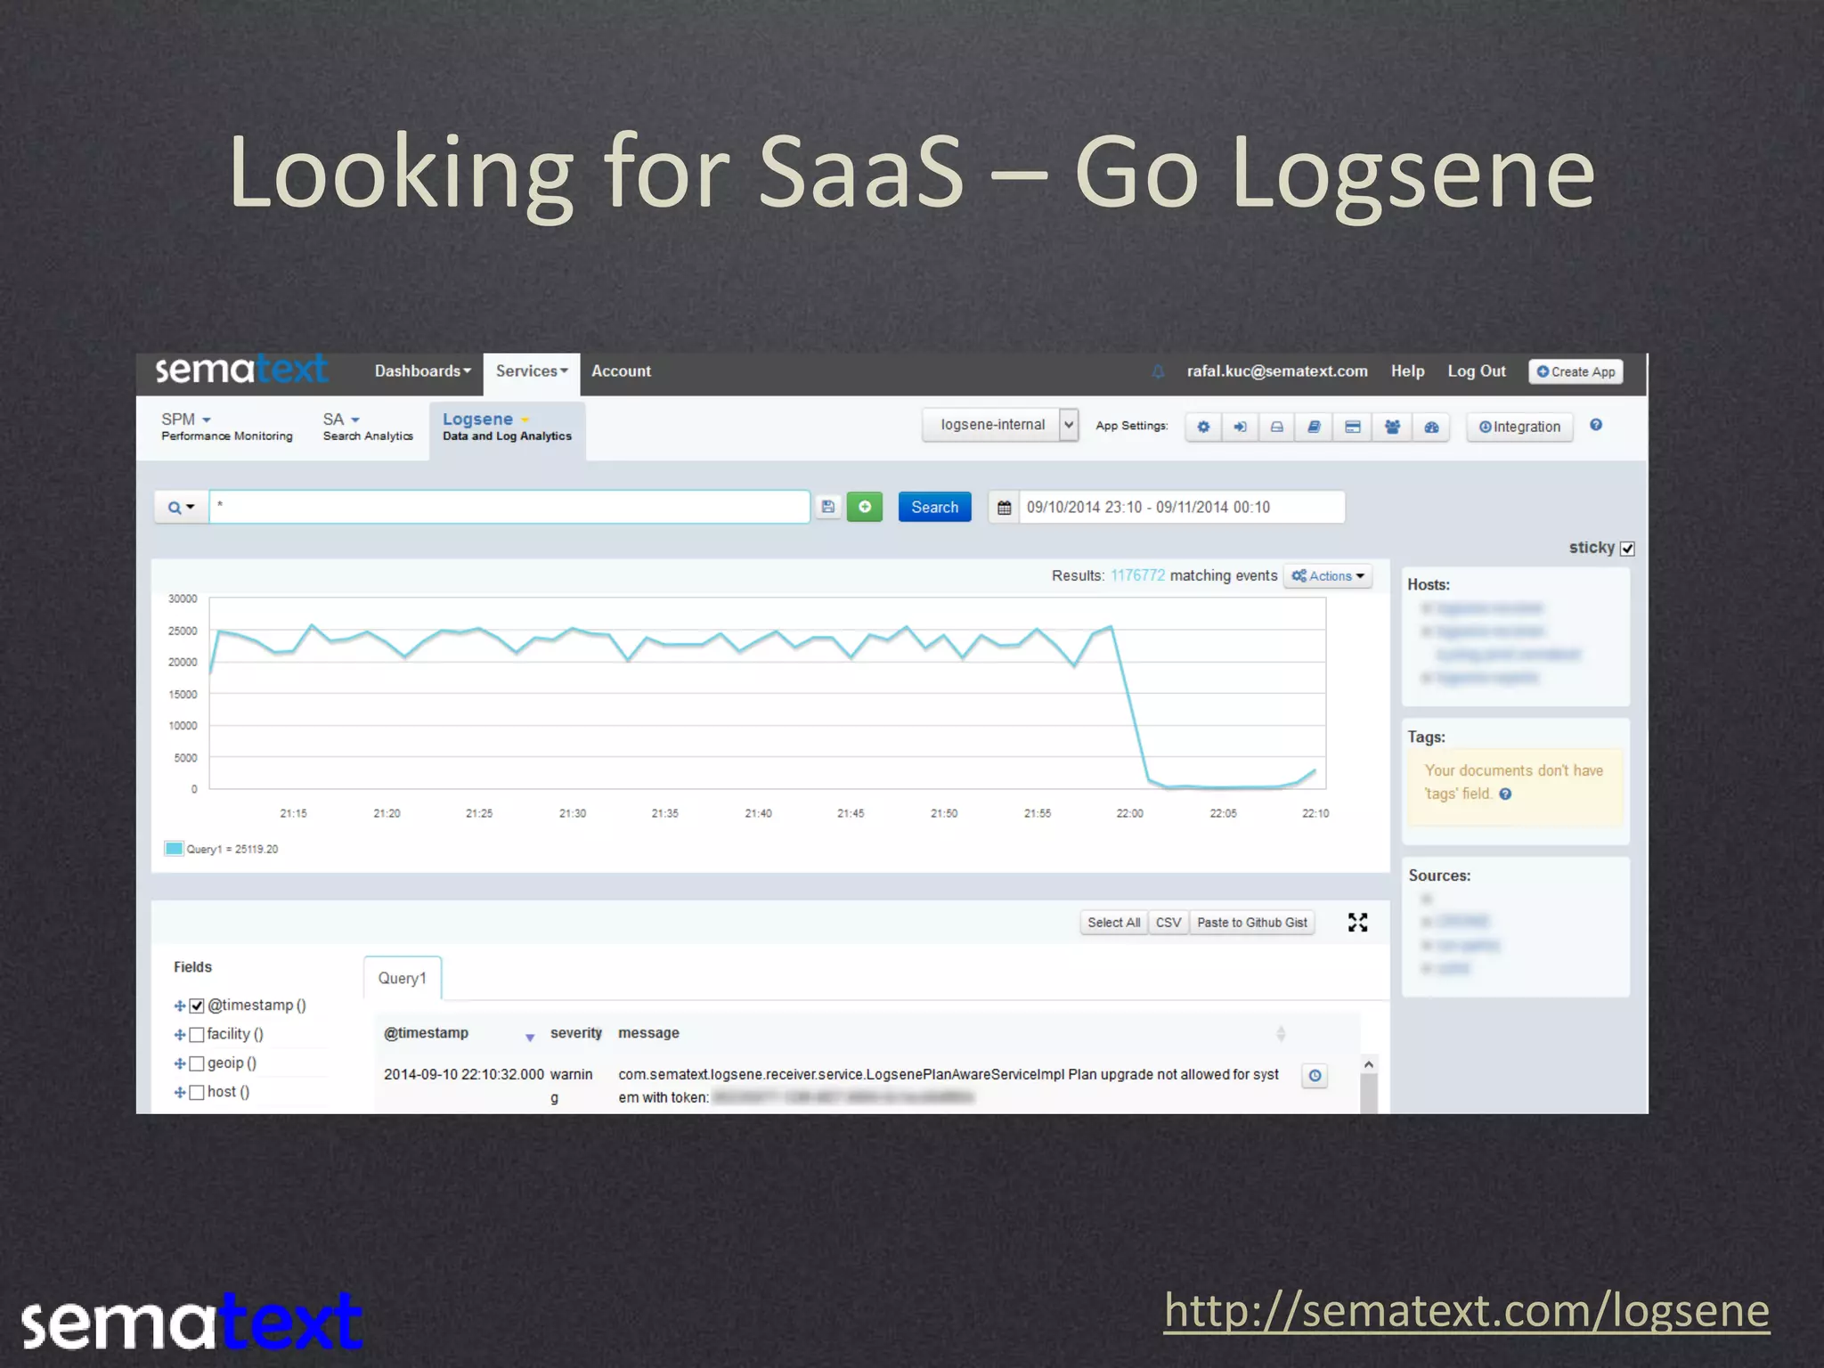1824x1368 pixels.
Task: Click the move handle beside @timestamp field
Action: point(180,1006)
